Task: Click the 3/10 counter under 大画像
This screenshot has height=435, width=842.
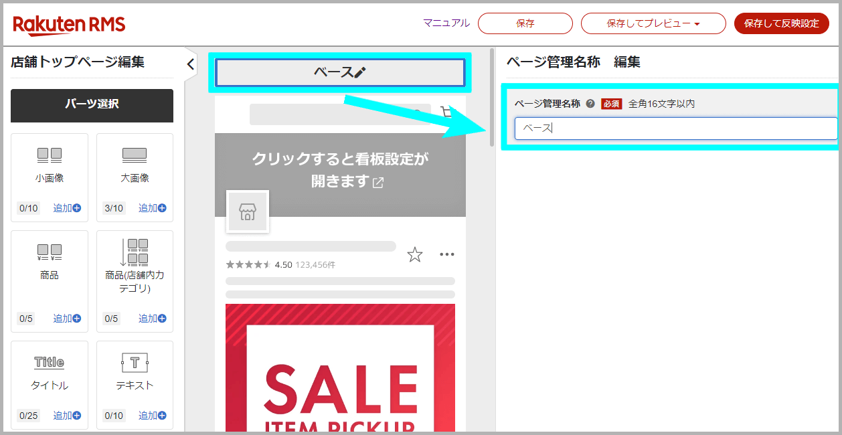Action: pyautogui.click(x=114, y=208)
